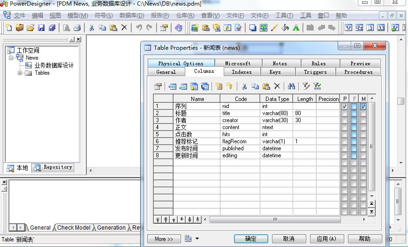The height and width of the screenshot is (247, 408).
Task: Click the grid's horizontal scrollbar
Action: tap(274, 219)
